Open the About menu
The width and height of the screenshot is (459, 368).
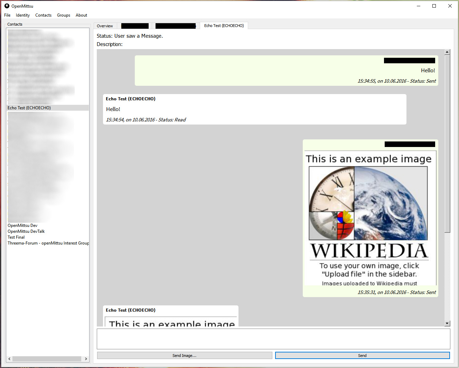(x=81, y=15)
